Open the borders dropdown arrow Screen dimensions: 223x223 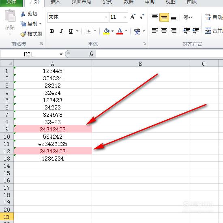point(95,31)
